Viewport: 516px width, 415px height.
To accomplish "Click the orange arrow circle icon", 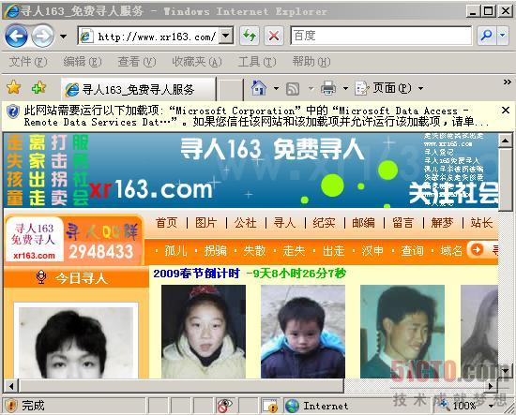I will pos(477,250).
